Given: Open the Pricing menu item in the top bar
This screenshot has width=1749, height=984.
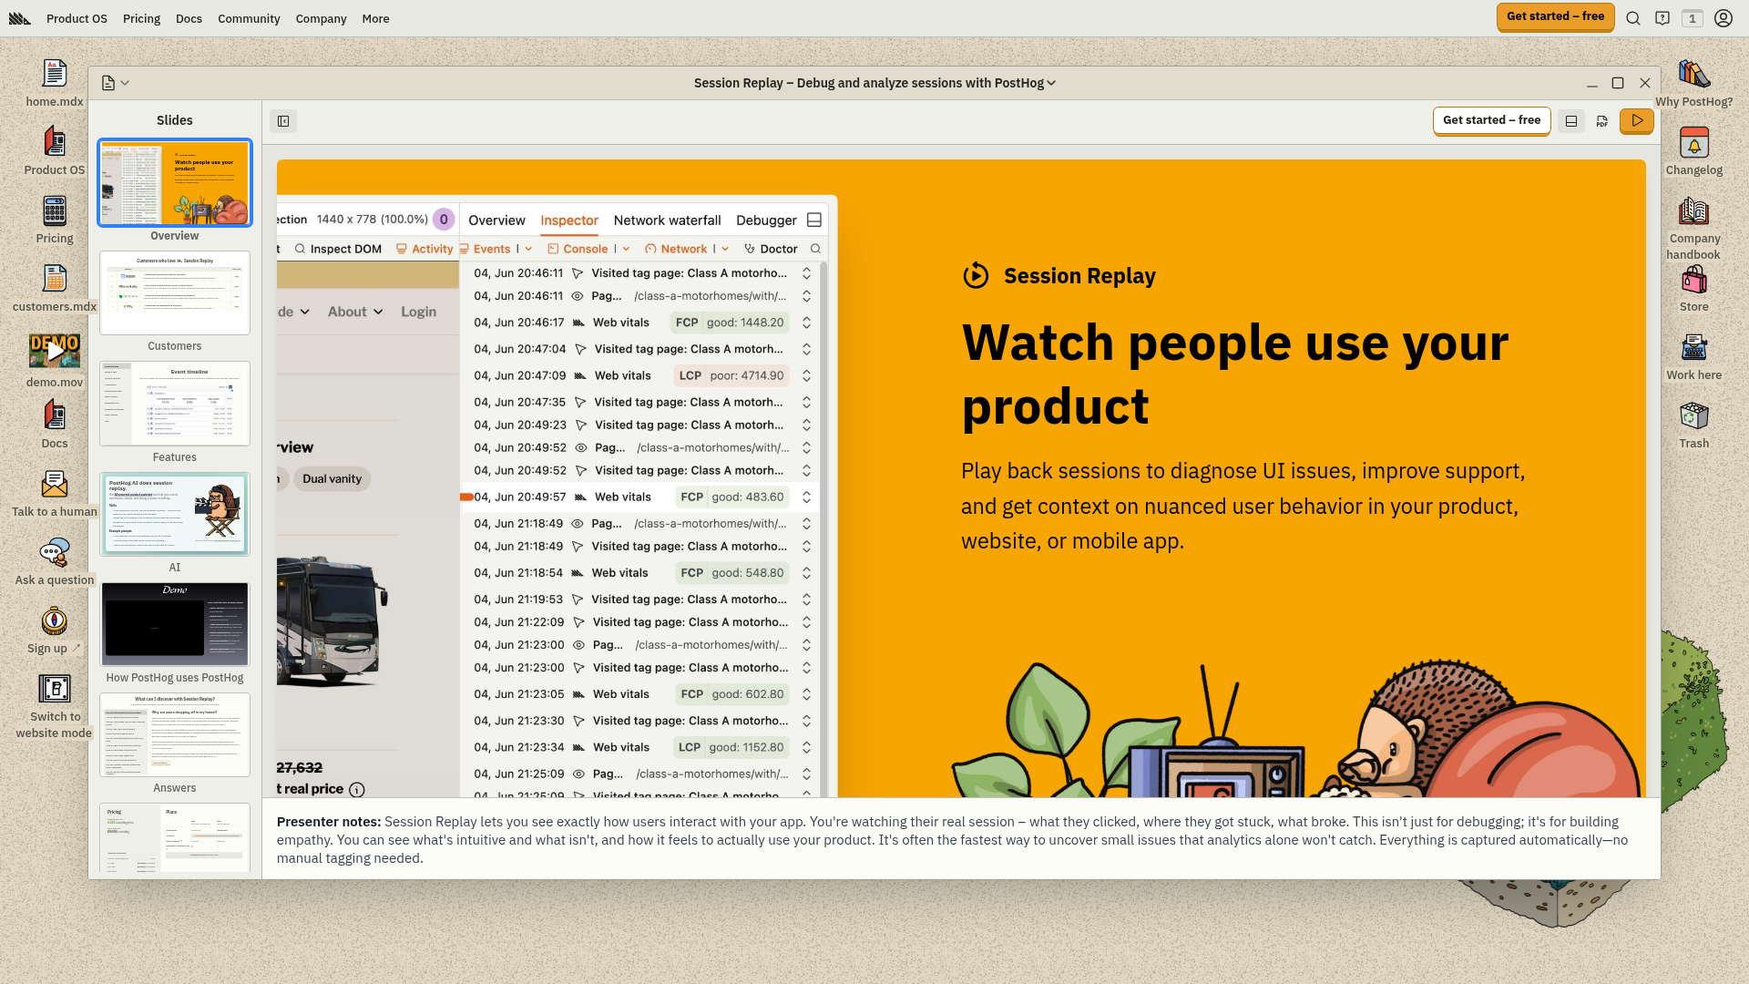Looking at the screenshot, I should (141, 18).
